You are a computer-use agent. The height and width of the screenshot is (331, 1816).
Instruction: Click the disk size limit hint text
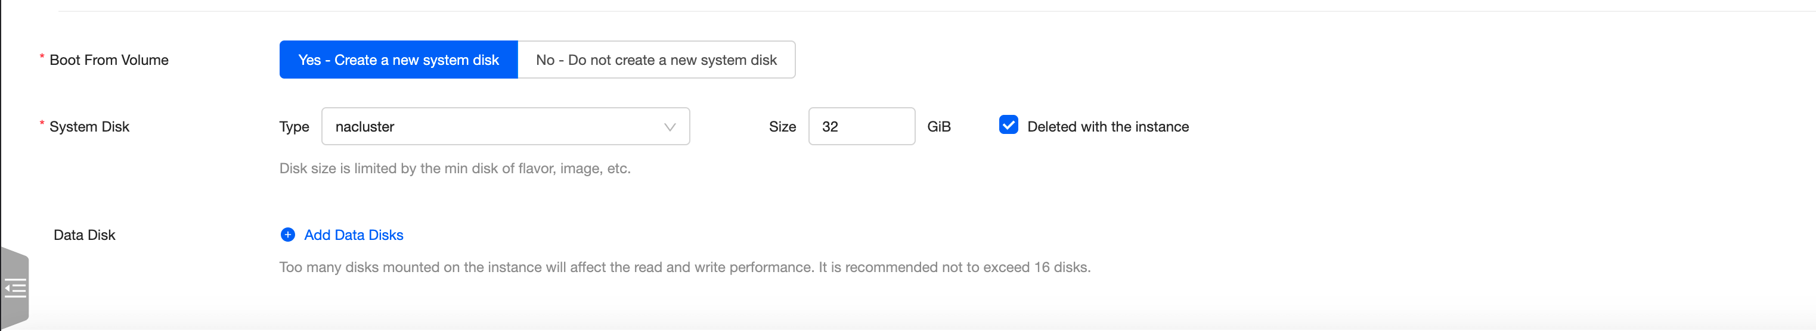[455, 168]
